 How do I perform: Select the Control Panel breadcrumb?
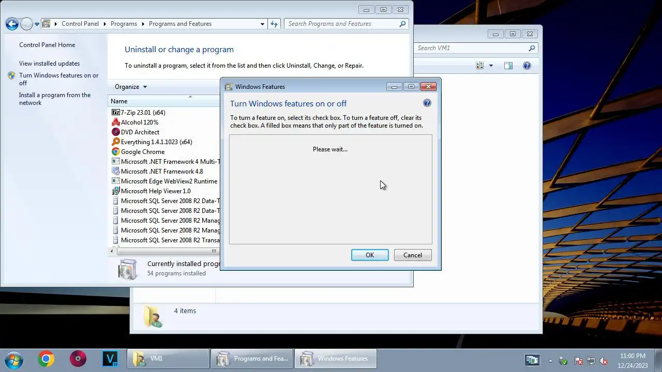(x=80, y=24)
